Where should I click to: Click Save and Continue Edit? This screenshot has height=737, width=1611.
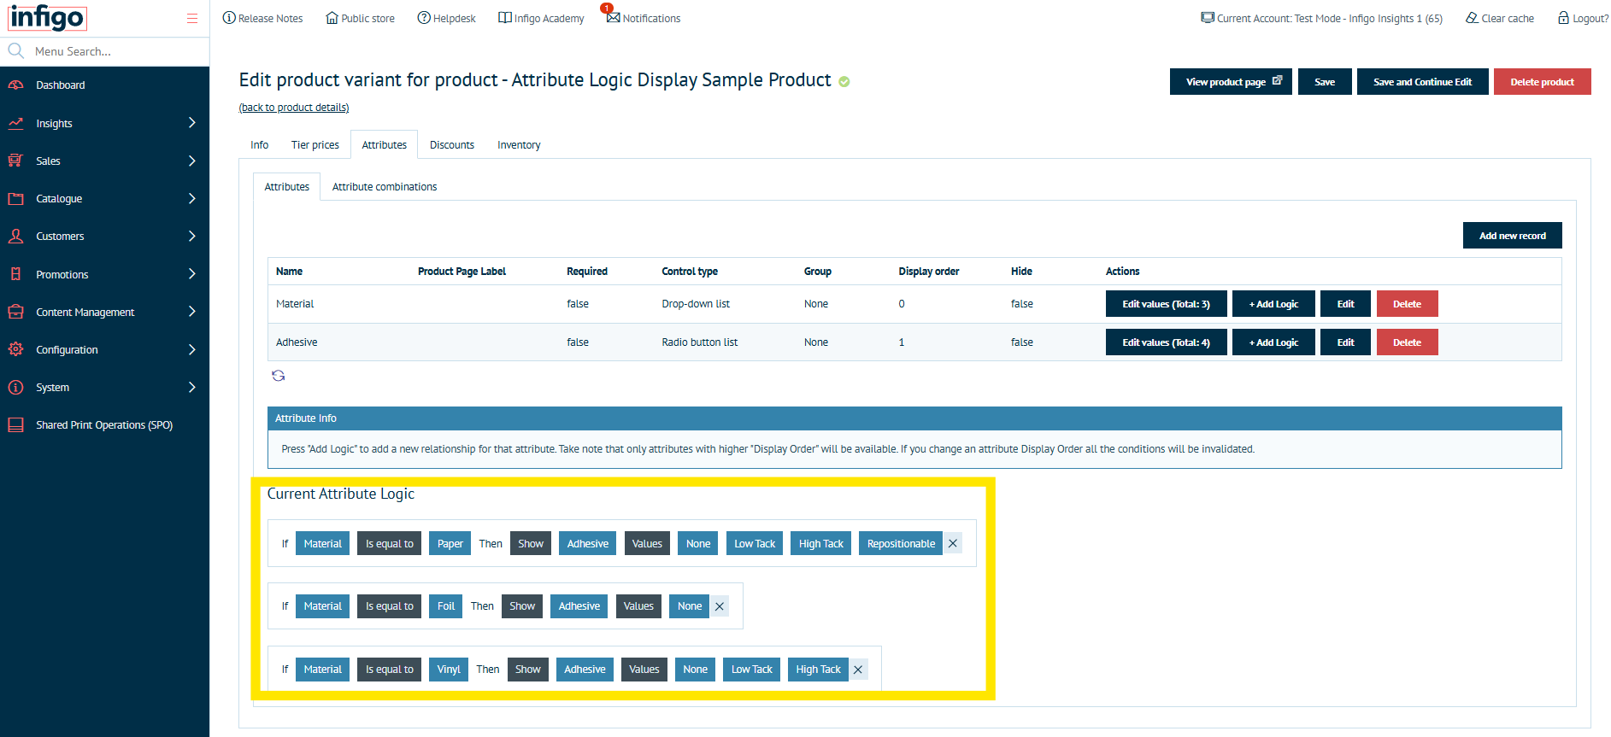(1422, 82)
